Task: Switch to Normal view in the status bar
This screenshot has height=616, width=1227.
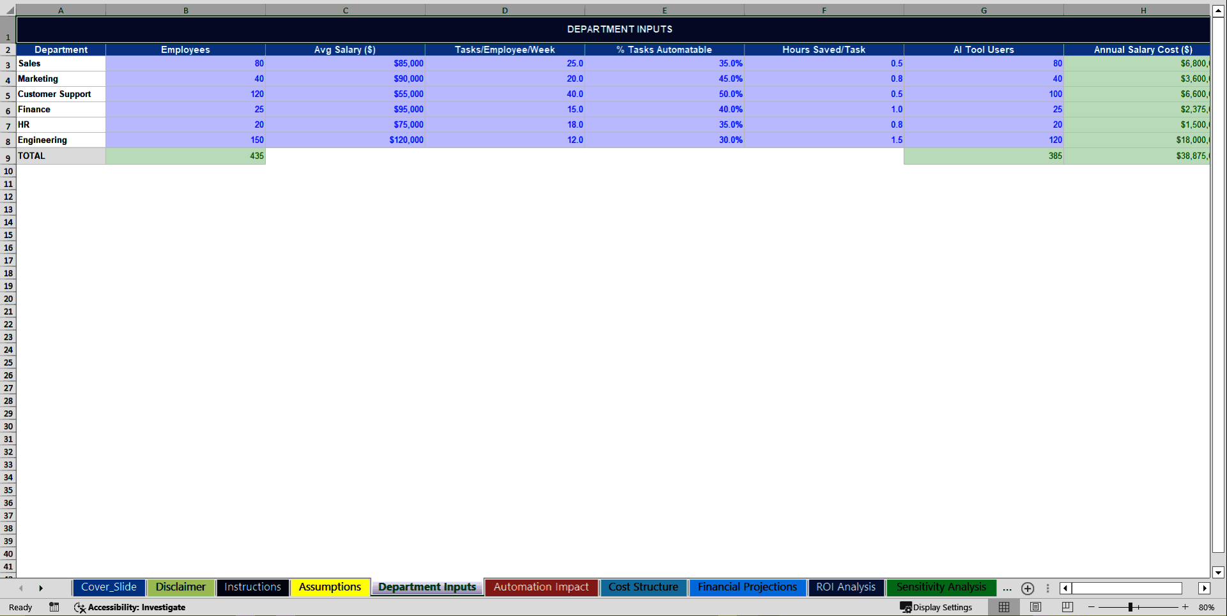Action: pyautogui.click(x=1003, y=607)
